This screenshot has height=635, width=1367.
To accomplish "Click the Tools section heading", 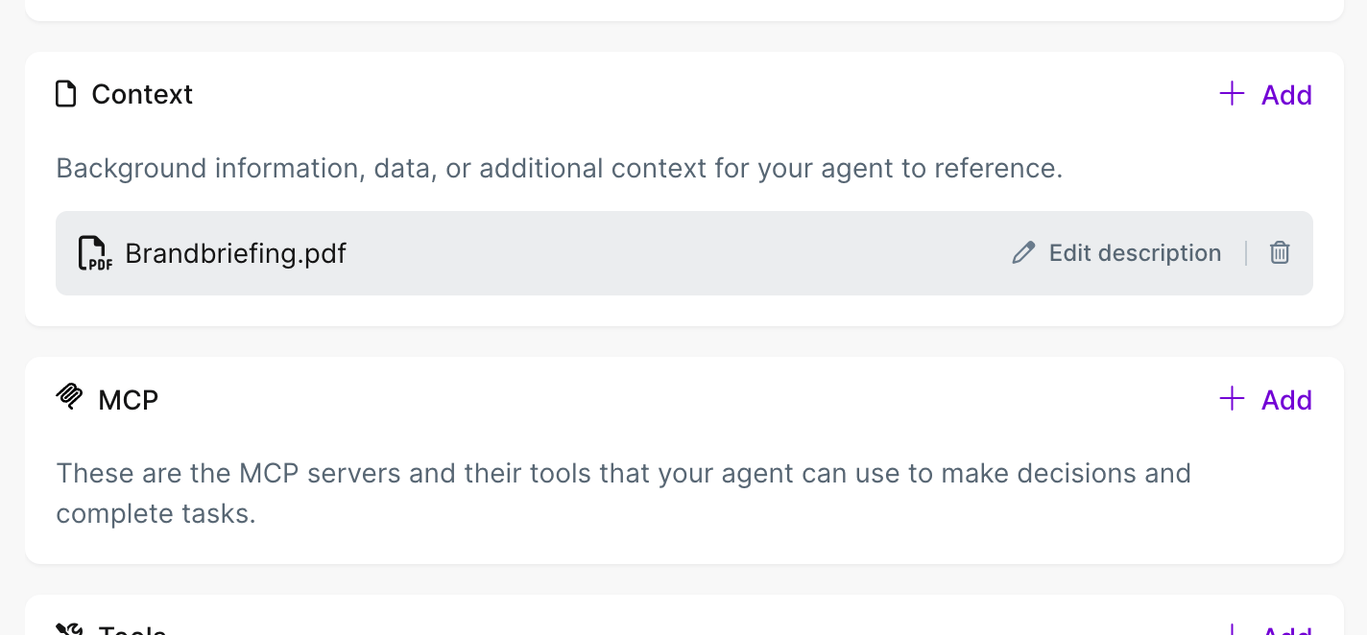I will 132,630.
